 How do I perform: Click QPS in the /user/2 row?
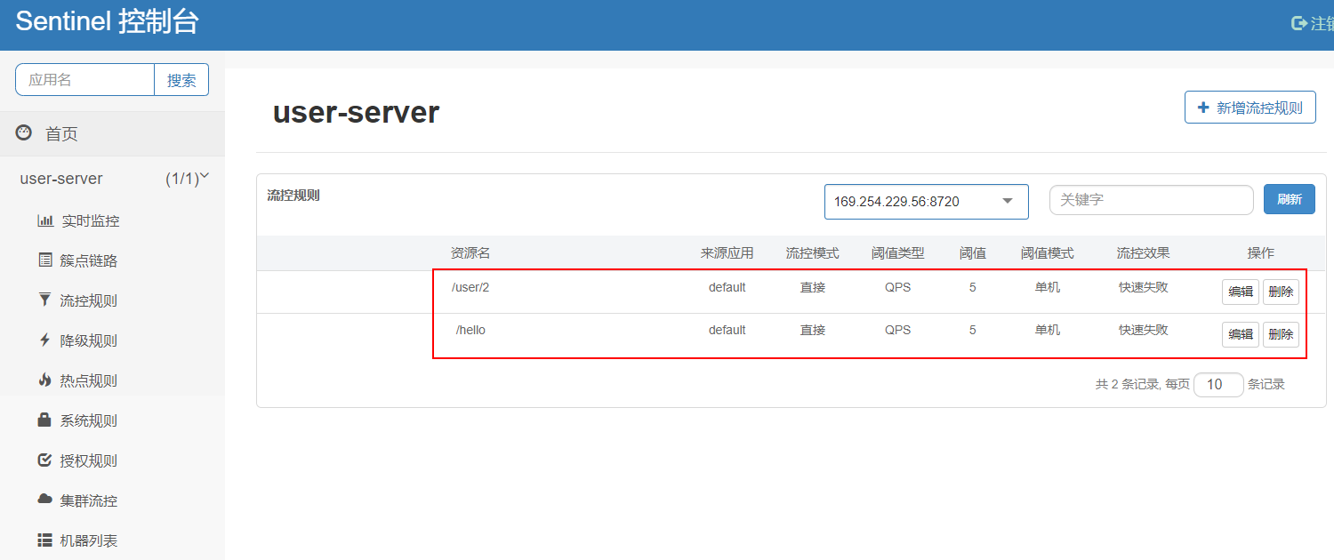(x=897, y=287)
